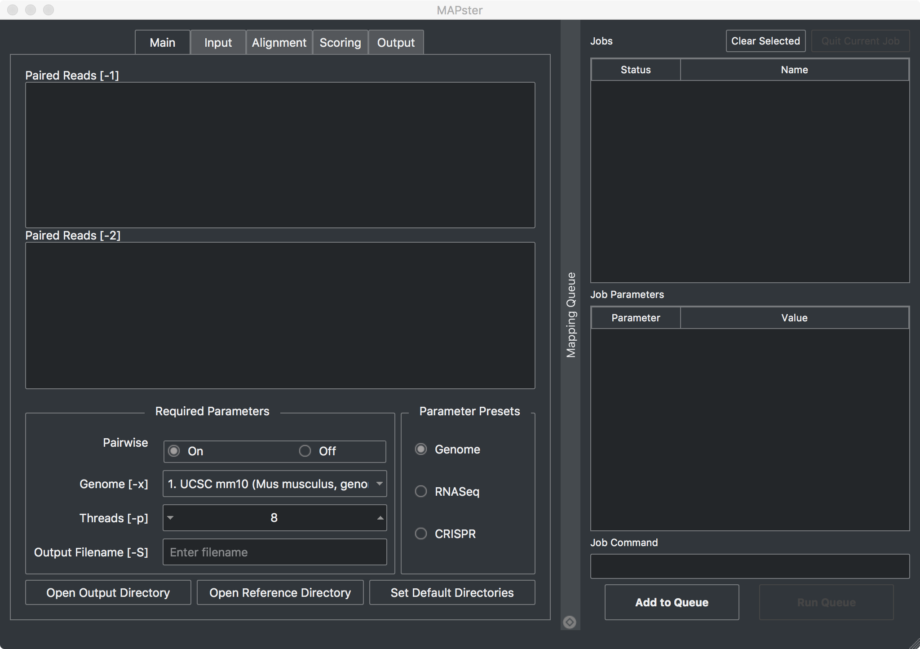
Task: Click the Mapping Queue vertical splitter bar
Action: coord(570,315)
